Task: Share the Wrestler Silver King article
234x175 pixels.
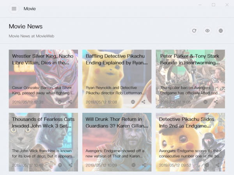Action: 70,102
